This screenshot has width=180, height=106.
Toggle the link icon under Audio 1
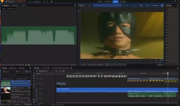click(x=37, y=91)
